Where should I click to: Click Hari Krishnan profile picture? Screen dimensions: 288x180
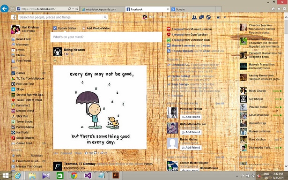(x=15, y=29)
